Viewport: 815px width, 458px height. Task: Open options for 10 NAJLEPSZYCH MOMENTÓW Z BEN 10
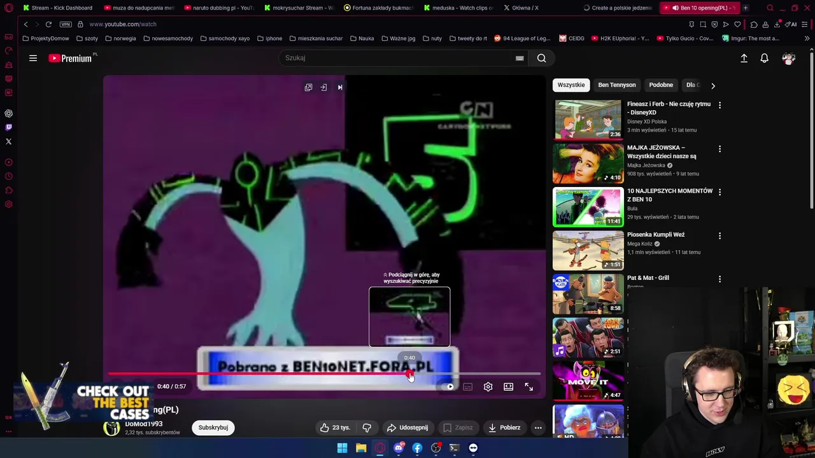[x=719, y=192]
